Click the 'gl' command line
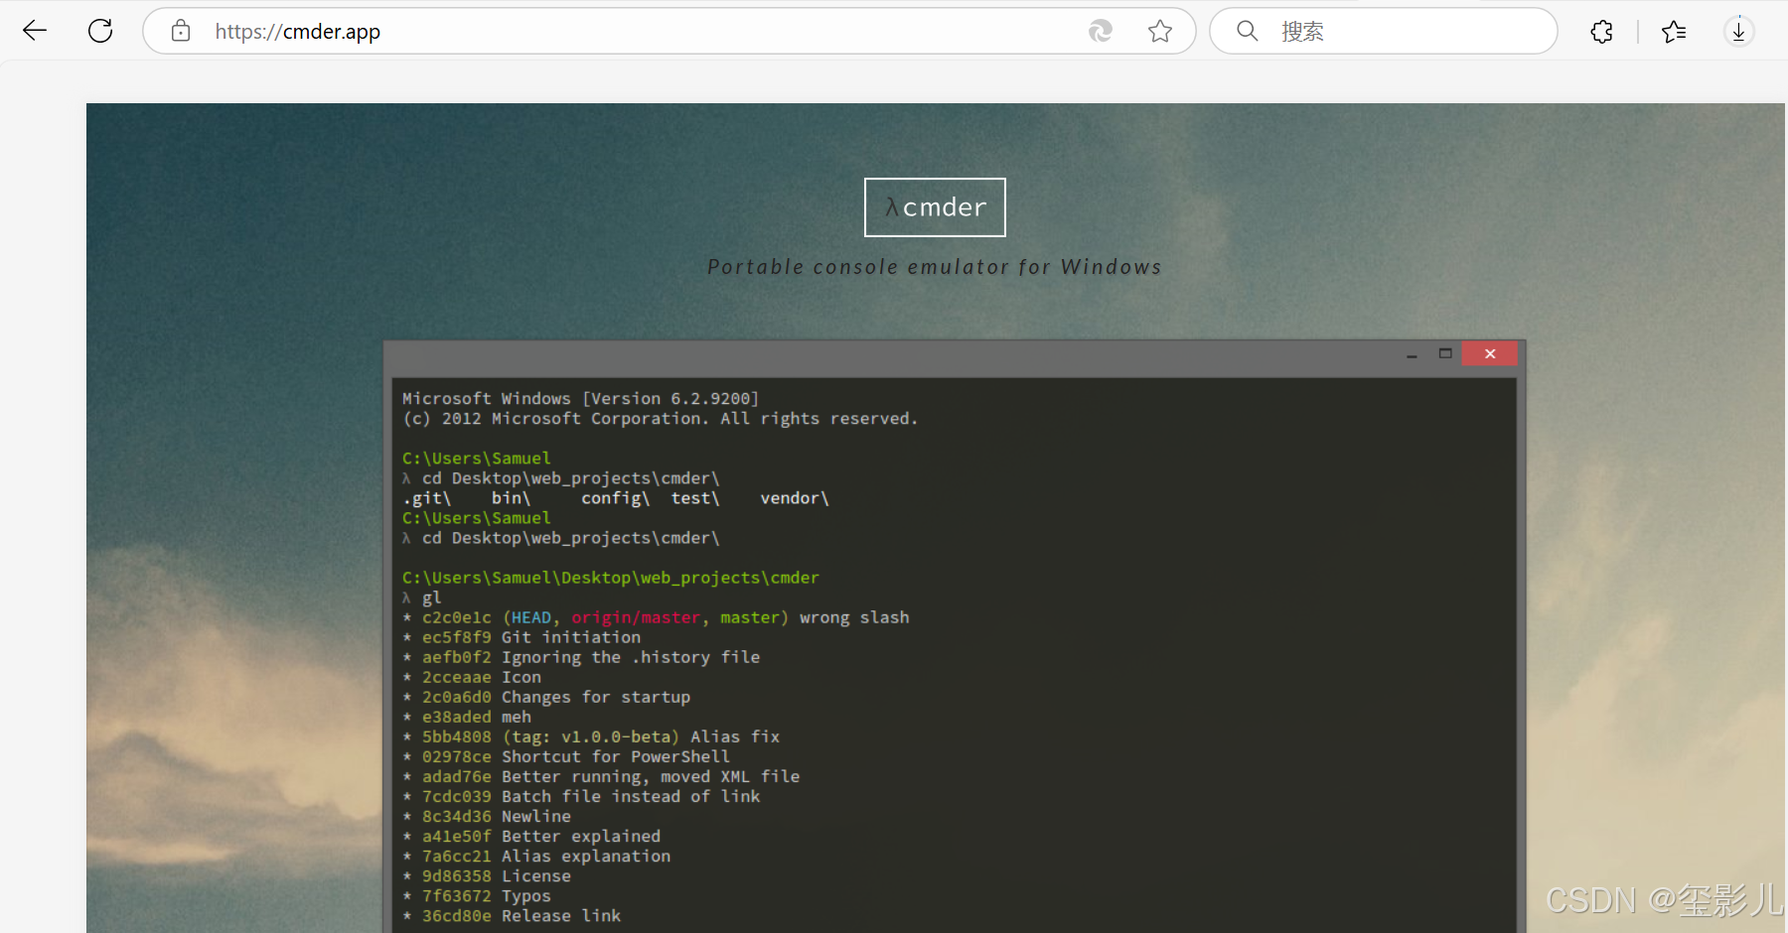 (422, 598)
